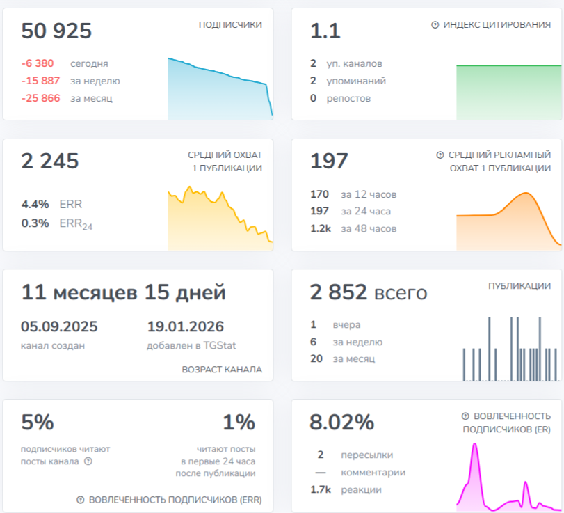Image resolution: width=564 pixels, height=513 pixels.
Task: Click 'добавлен в TGStat' label
Action: [x=191, y=346]
